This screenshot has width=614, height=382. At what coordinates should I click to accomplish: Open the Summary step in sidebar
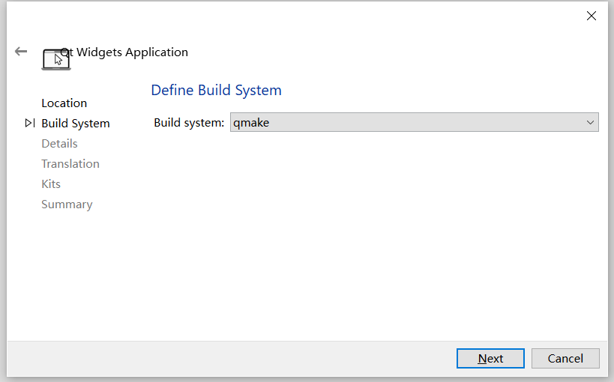click(67, 204)
